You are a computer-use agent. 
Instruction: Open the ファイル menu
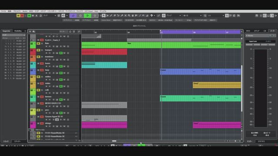(x=3, y=11)
